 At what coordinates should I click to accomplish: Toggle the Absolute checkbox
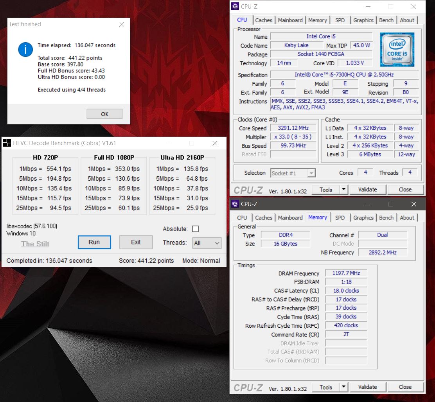coord(195,229)
